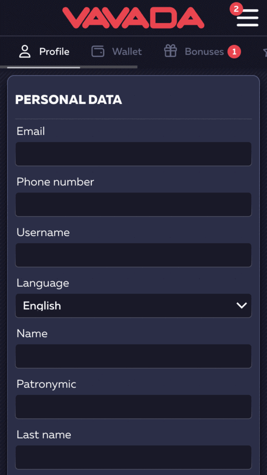Tap the red notification badge showing 2
The width and height of the screenshot is (267, 475).
[x=236, y=9]
